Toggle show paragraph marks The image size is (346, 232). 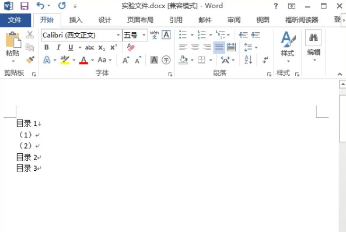tap(265, 60)
